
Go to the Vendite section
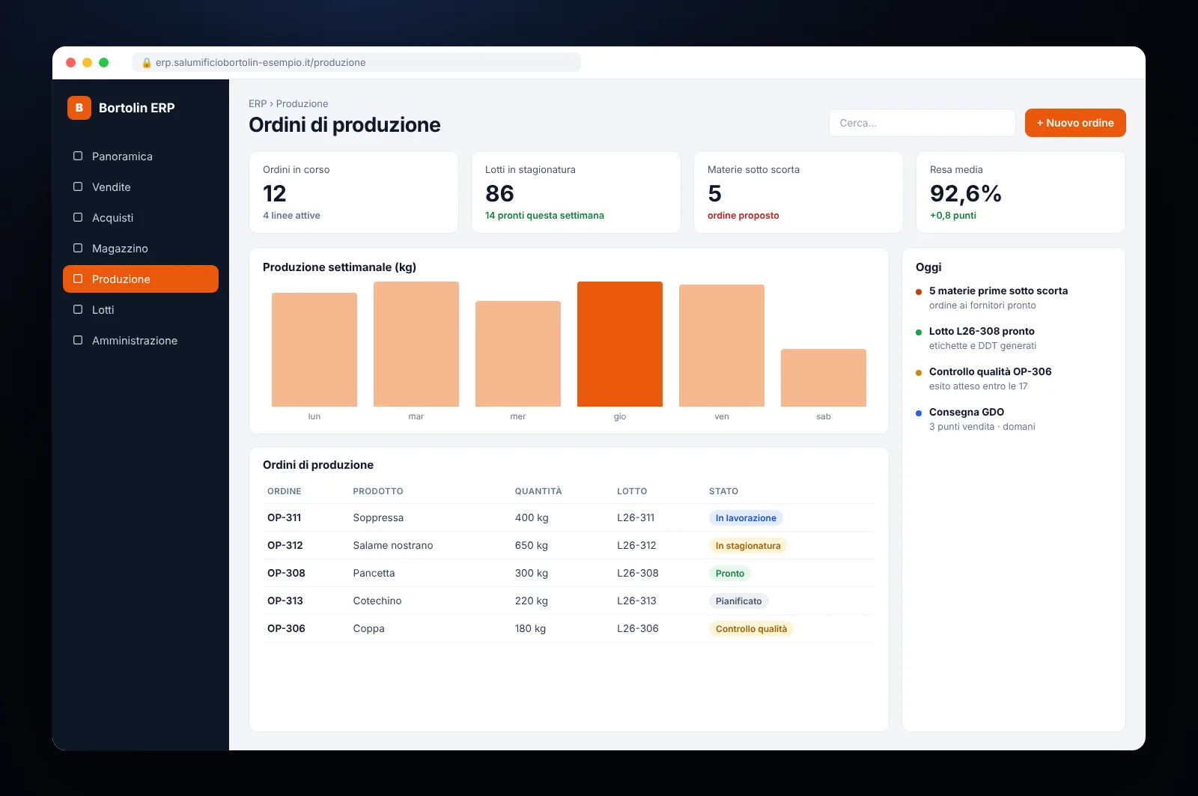click(141, 187)
